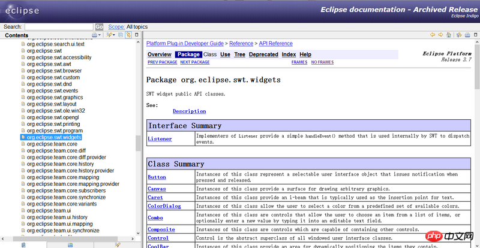Go to PREV PACKAGE
The height and width of the screenshot is (248, 480).
[x=163, y=62]
